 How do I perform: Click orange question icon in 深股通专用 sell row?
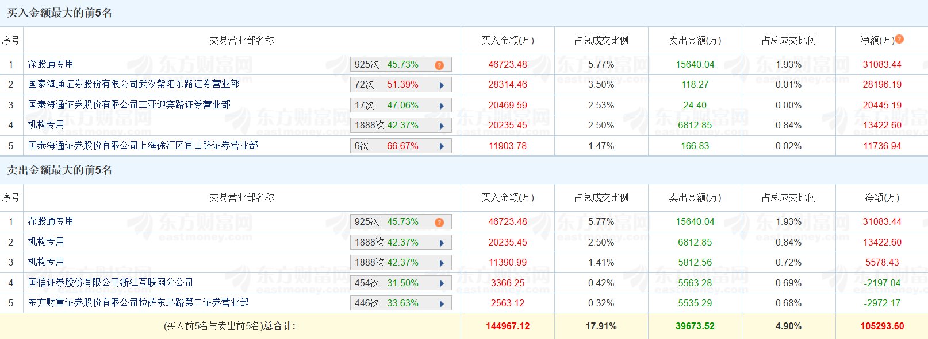click(x=439, y=222)
